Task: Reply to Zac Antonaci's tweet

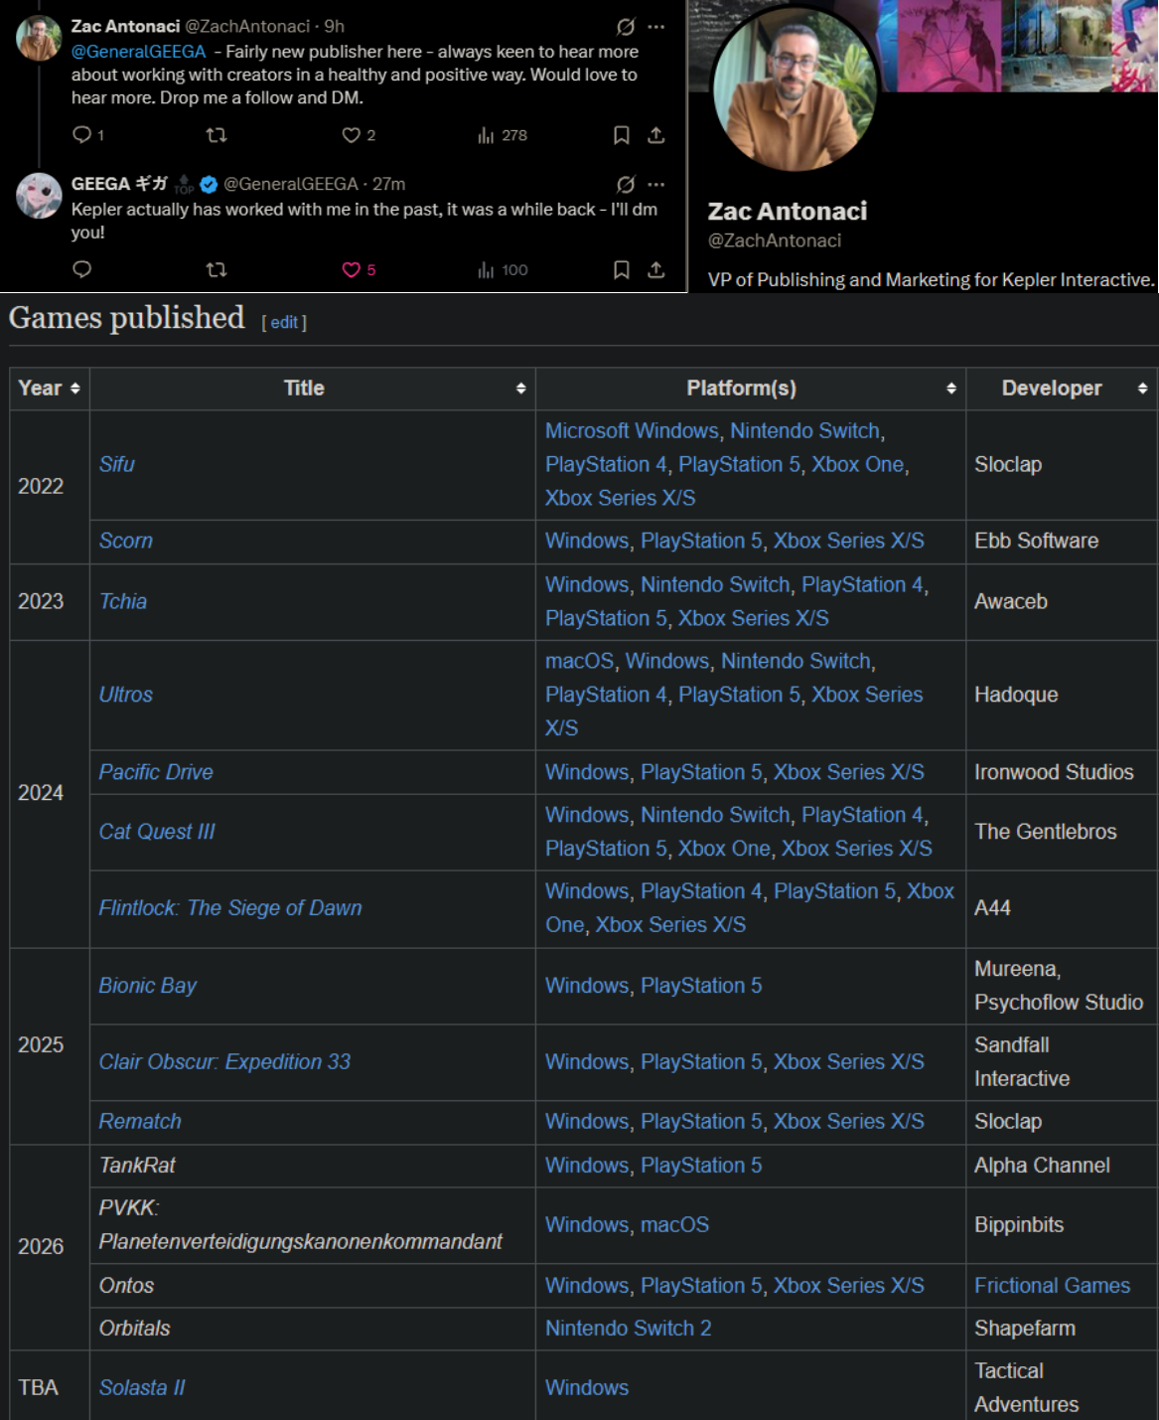Action: (x=82, y=135)
